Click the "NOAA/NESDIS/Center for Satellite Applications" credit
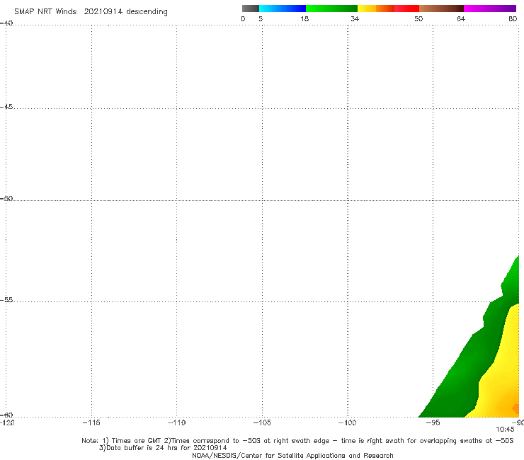 (292, 456)
